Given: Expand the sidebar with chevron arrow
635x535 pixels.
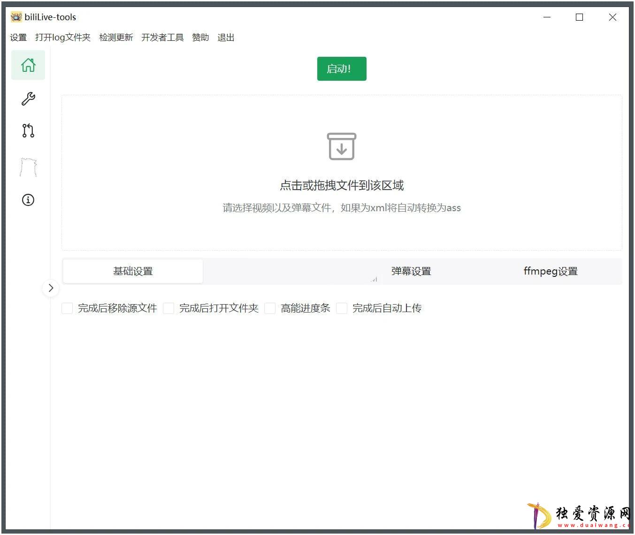Looking at the screenshot, I should [51, 288].
